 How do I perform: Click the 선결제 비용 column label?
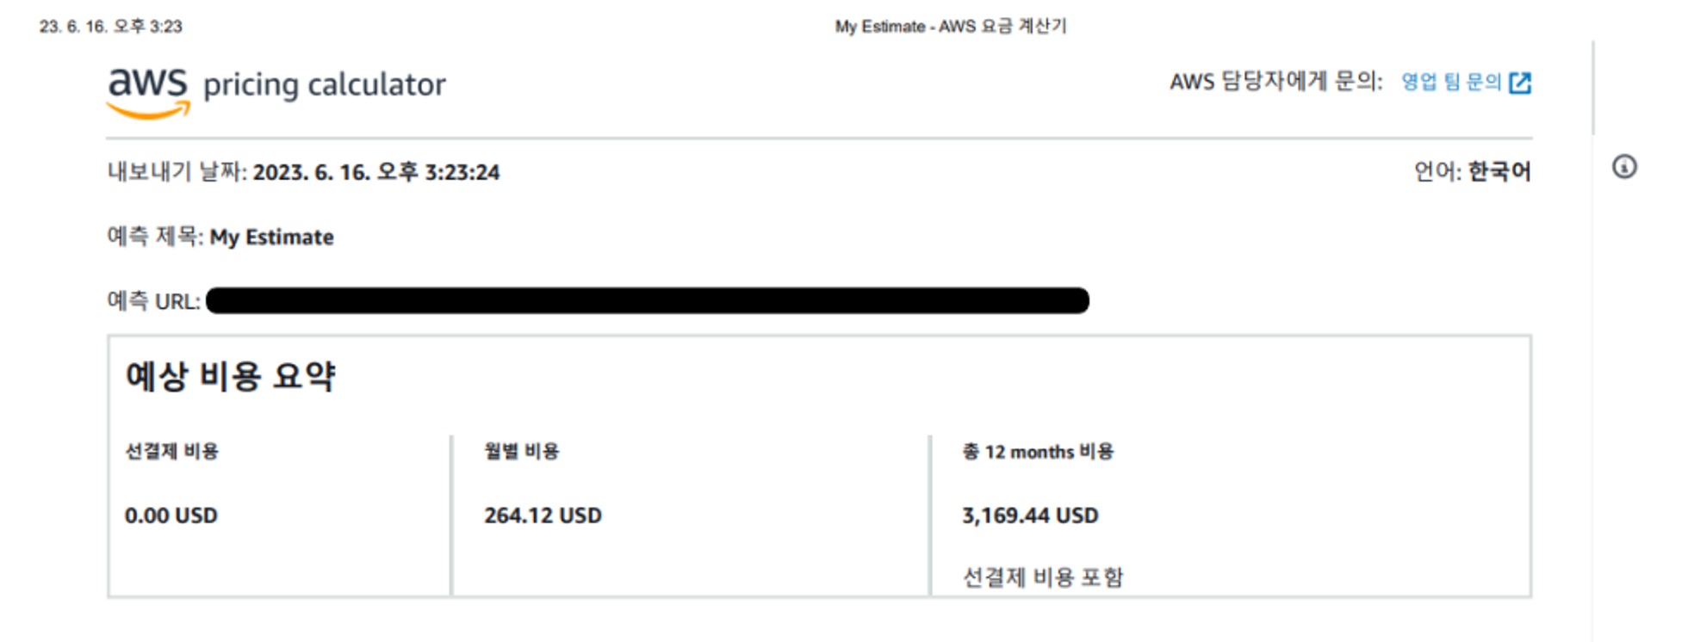pos(172,451)
